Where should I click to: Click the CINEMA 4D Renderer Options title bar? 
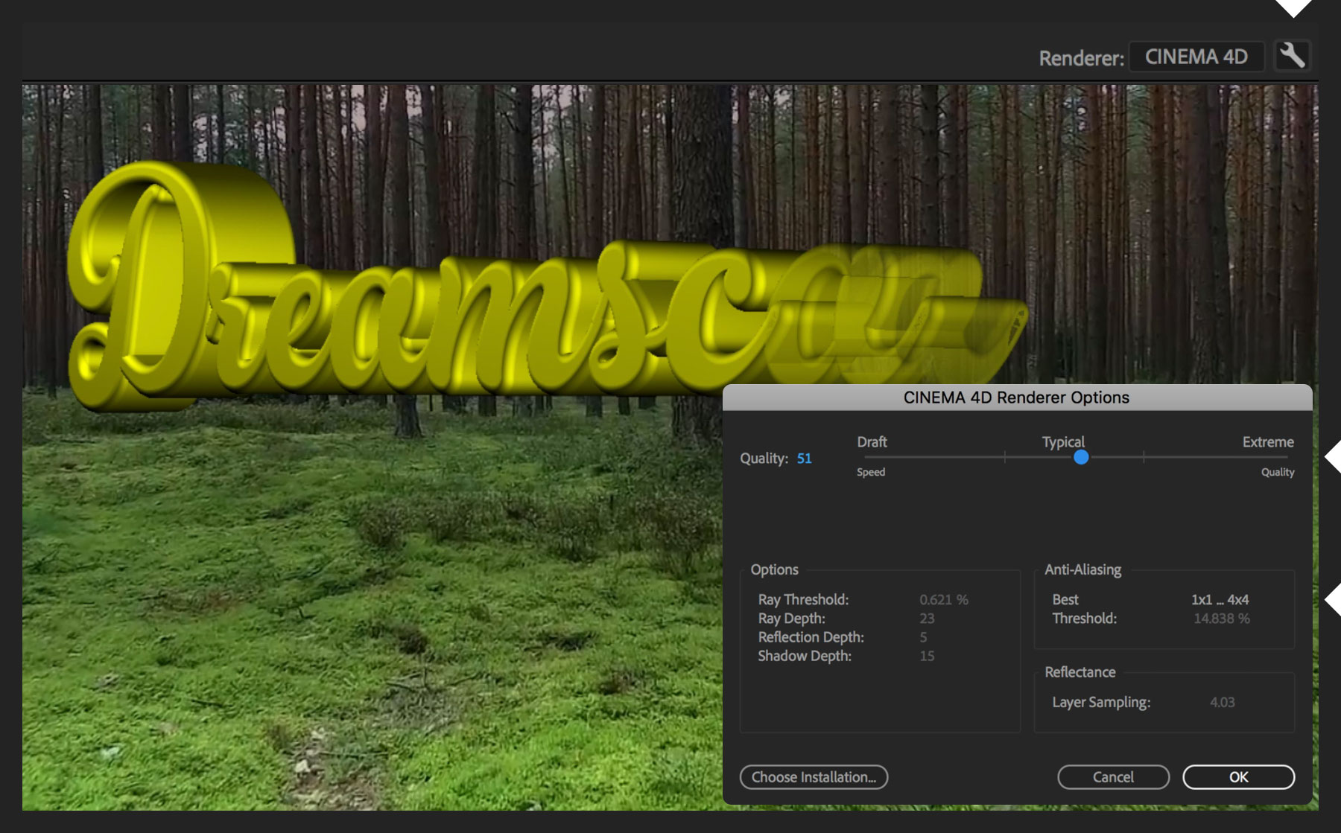tap(1016, 397)
